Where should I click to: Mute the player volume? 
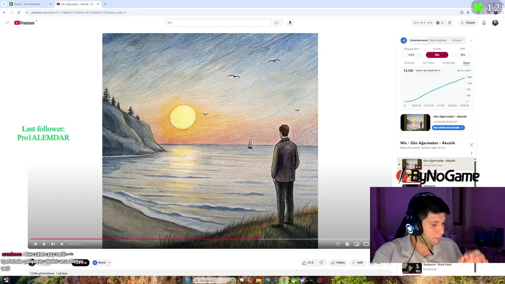click(x=62, y=244)
